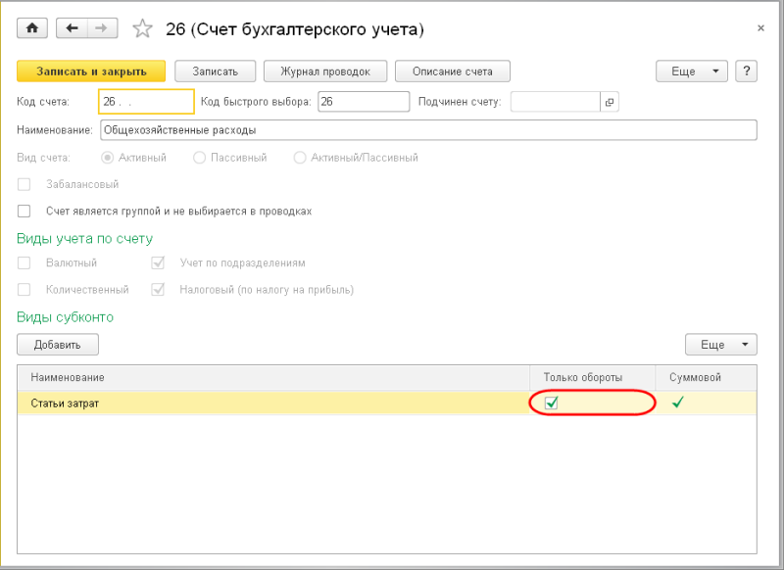Click the Наименование input field
The height and width of the screenshot is (570, 784).
pos(427,129)
